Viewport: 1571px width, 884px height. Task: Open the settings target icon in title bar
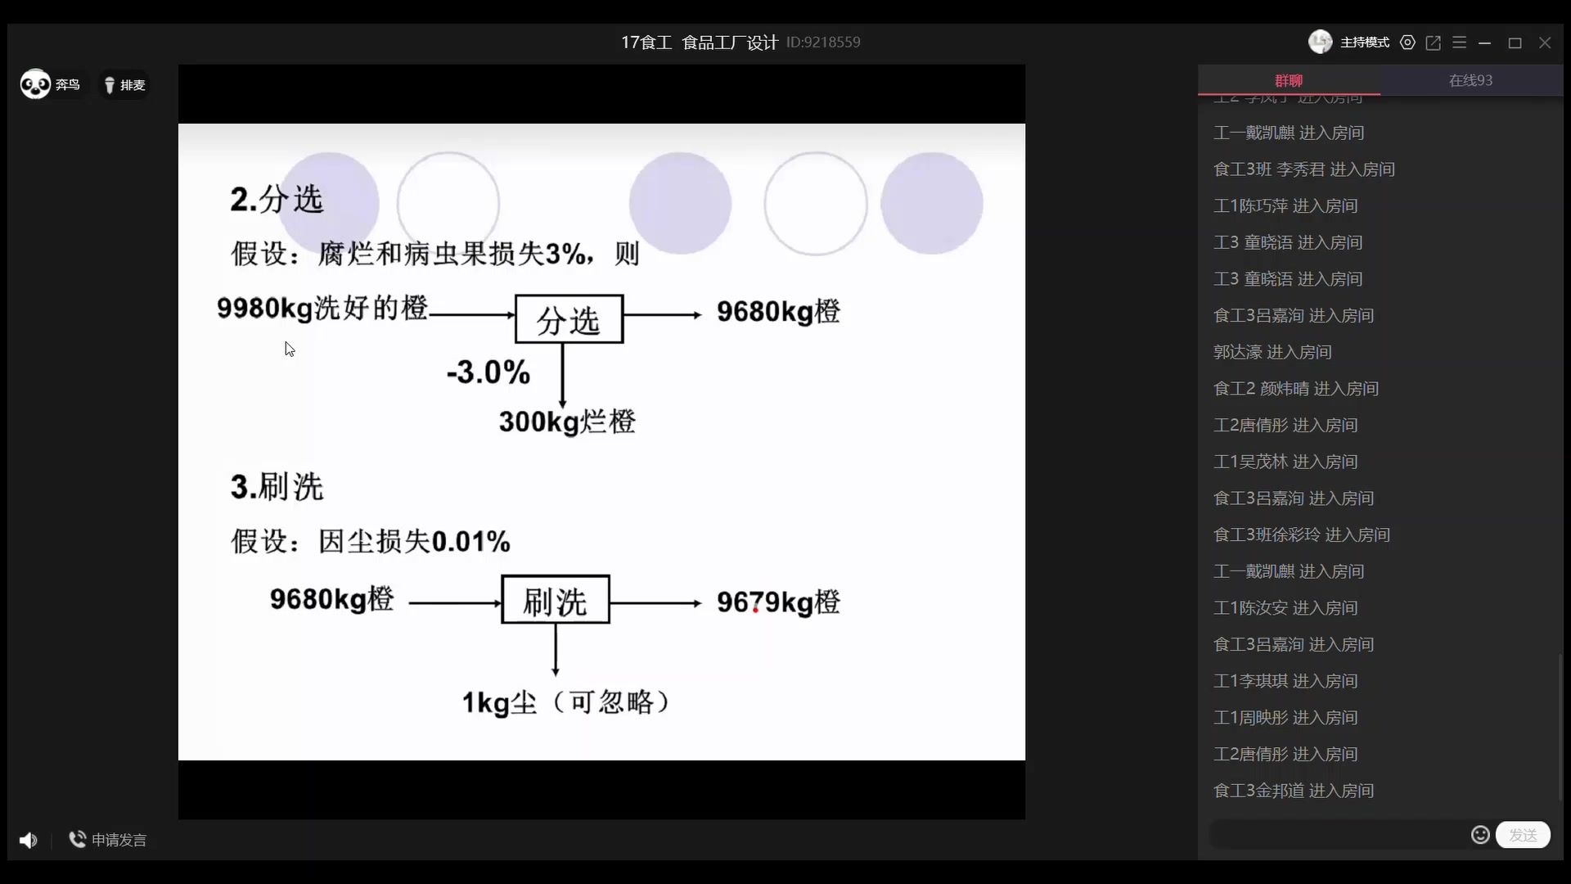click(1407, 43)
